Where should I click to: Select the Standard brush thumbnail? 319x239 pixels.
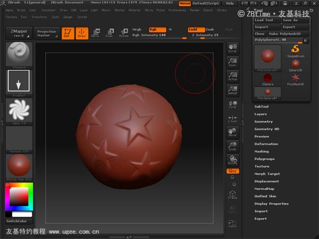click(19, 55)
